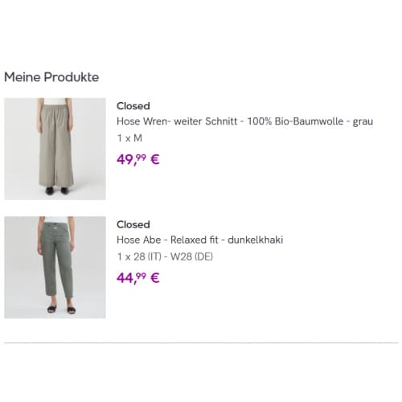402x402 pixels.
Task: Open the Hose Abe product title
Action: point(199,240)
